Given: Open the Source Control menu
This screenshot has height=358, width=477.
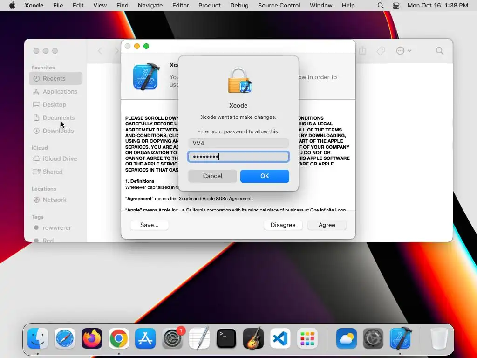Looking at the screenshot, I should pos(279,6).
